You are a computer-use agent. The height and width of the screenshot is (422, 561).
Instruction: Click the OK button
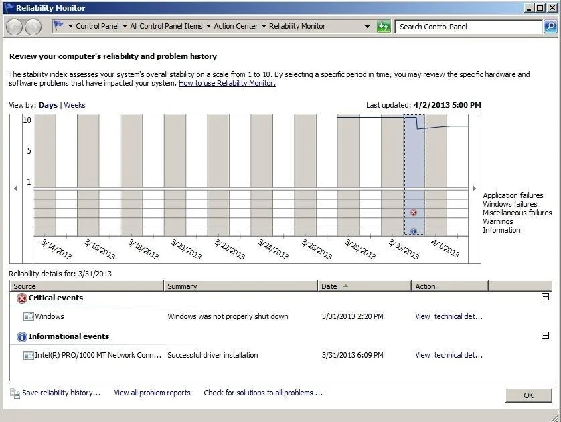(x=528, y=395)
